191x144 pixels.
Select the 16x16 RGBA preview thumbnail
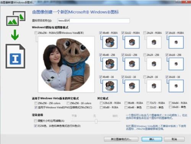(x=176, y=42)
